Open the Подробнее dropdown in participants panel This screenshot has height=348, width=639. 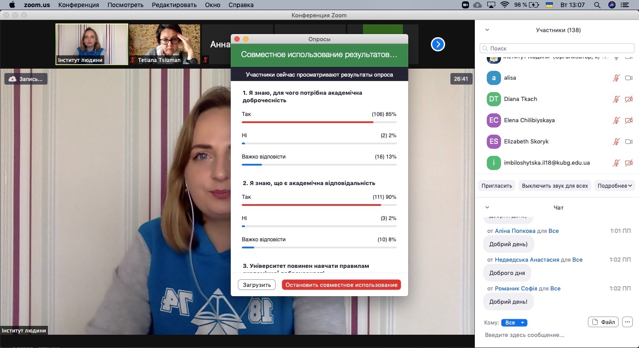[x=615, y=186]
